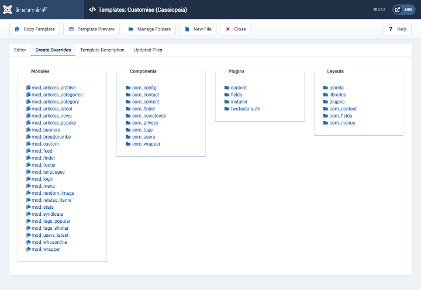Create override for com_content component
The height and width of the screenshot is (290, 421).
[x=146, y=102]
